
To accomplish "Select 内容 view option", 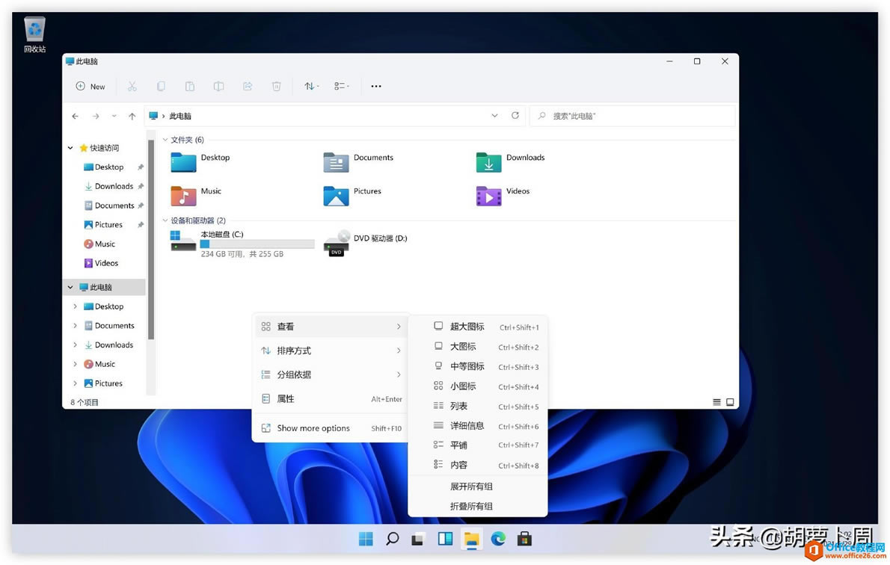I will point(477,465).
